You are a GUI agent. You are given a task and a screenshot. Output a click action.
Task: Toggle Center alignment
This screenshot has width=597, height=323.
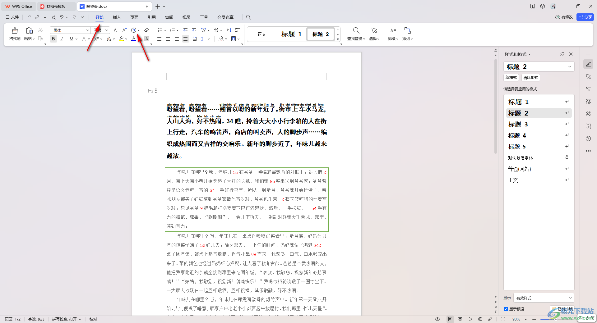(x=168, y=39)
